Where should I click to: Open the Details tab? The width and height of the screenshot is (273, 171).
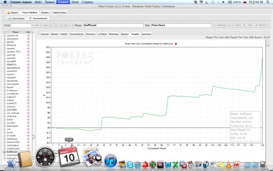tap(55, 34)
